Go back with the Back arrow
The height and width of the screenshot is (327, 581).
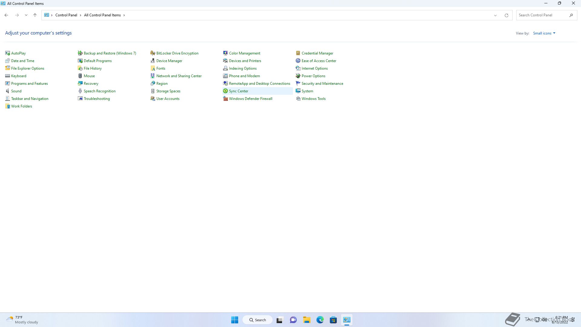click(6, 15)
